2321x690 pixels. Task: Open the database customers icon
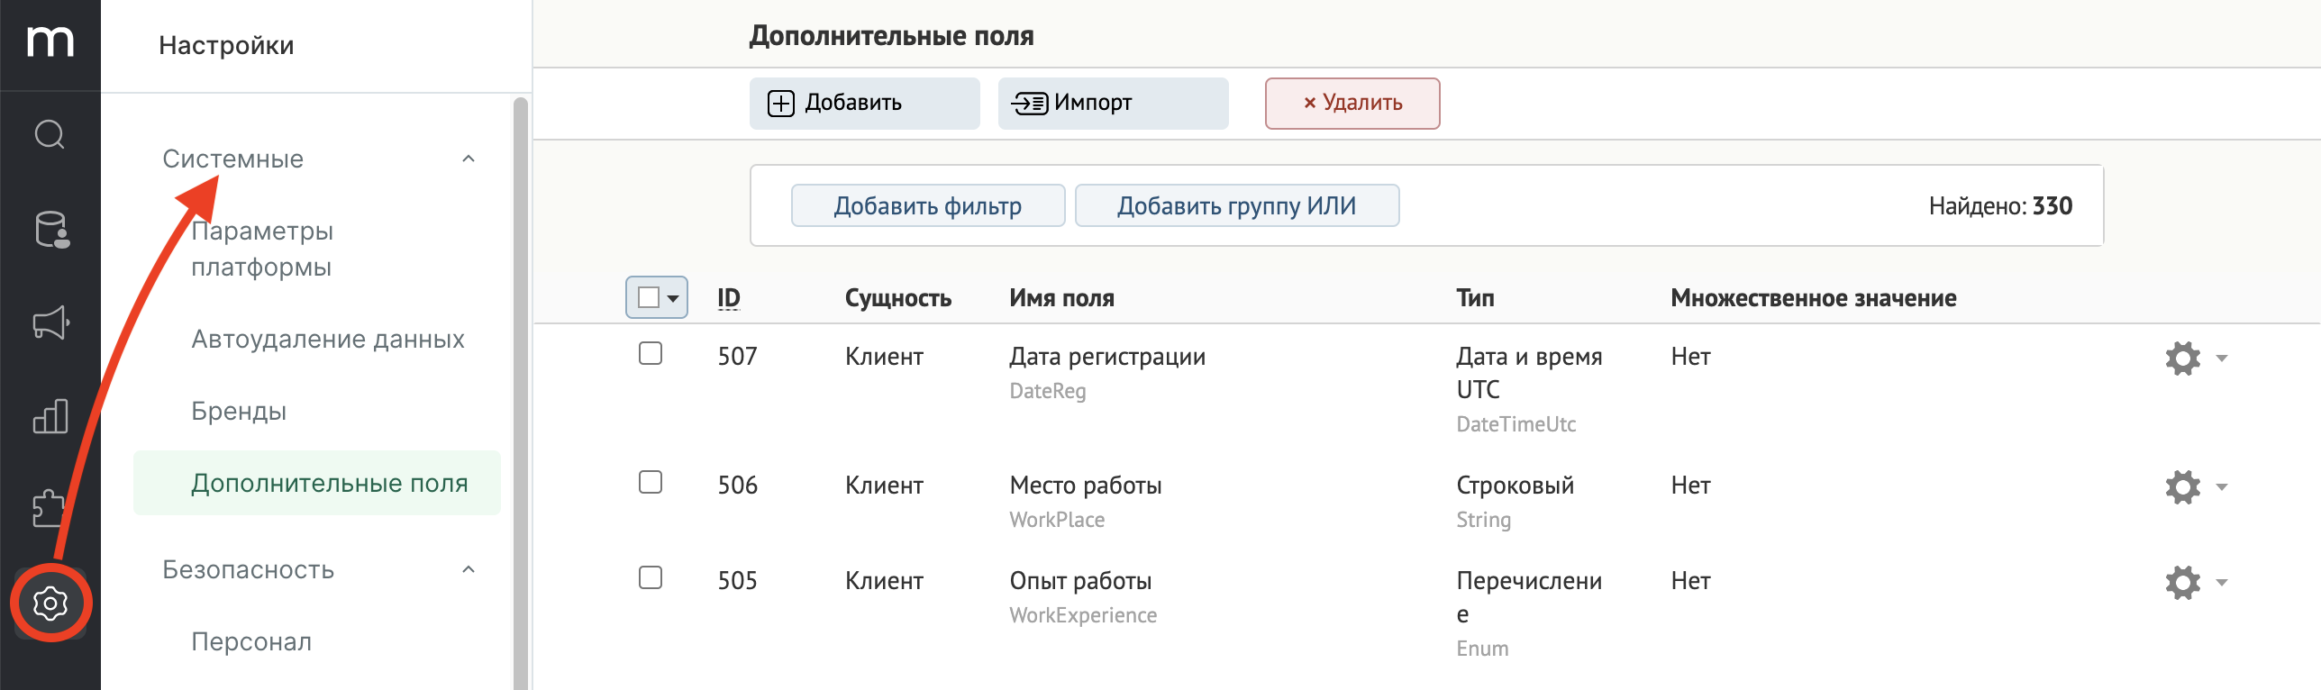pyautogui.click(x=51, y=229)
